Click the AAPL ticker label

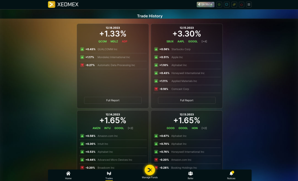[x=181, y=41]
